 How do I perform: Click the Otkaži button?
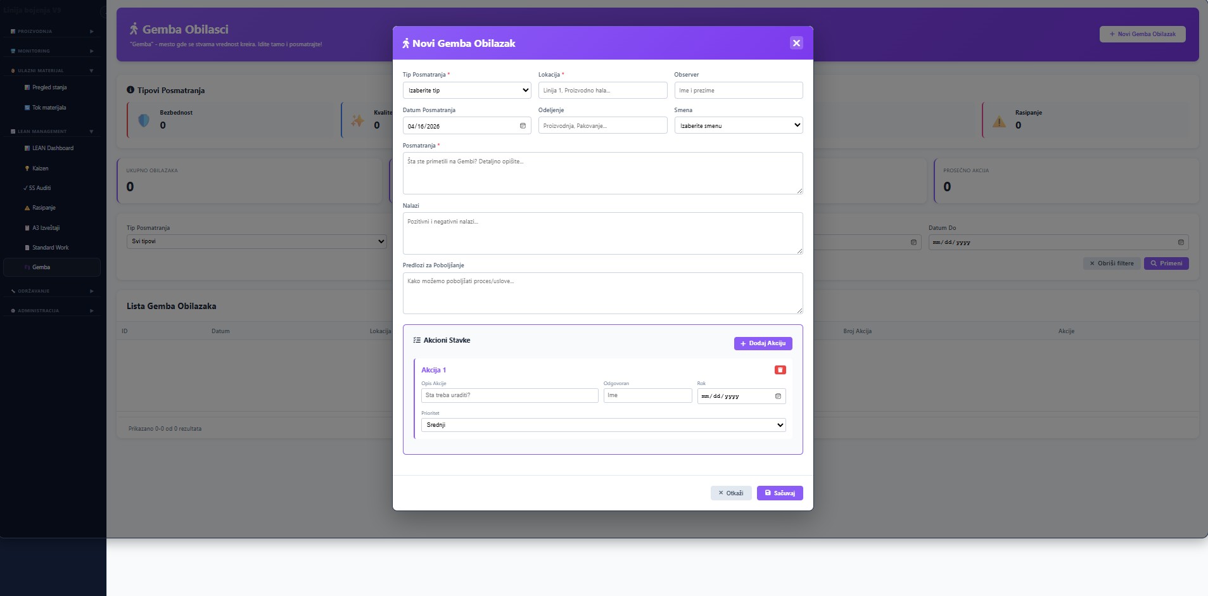click(731, 493)
